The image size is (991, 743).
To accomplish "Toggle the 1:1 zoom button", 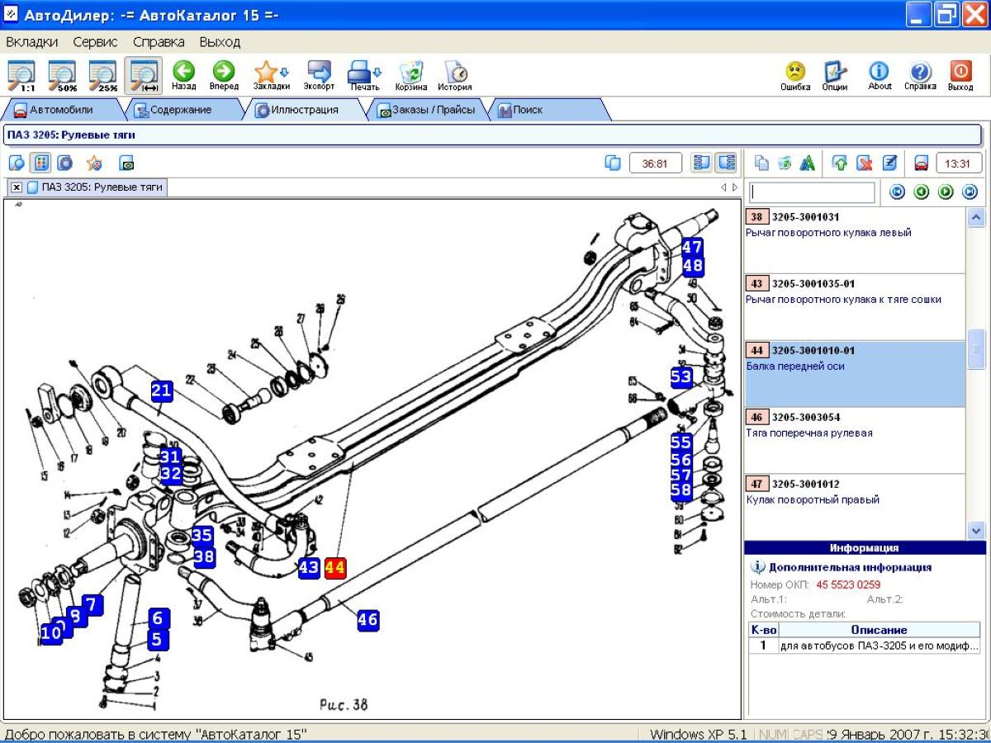I will point(22,75).
